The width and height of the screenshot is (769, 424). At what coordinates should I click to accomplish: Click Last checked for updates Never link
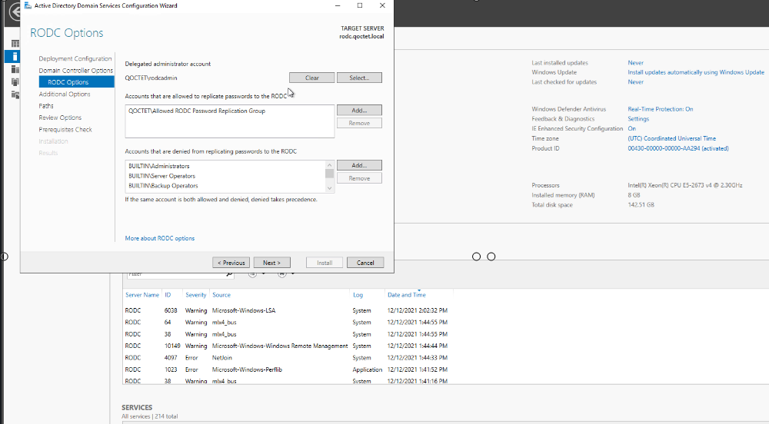point(636,82)
